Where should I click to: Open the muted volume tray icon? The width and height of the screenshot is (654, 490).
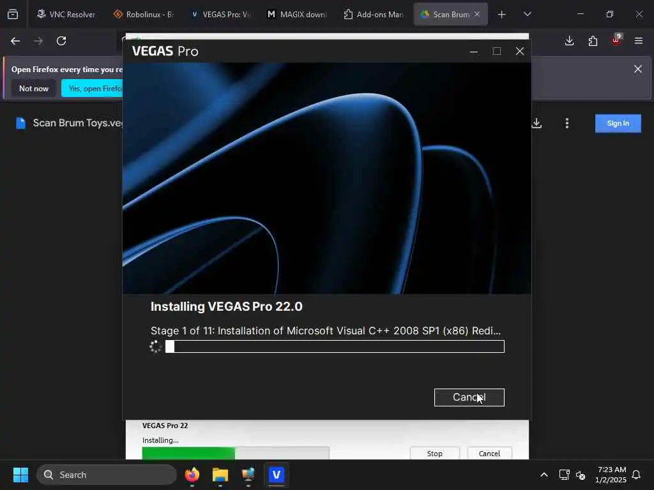580,475
